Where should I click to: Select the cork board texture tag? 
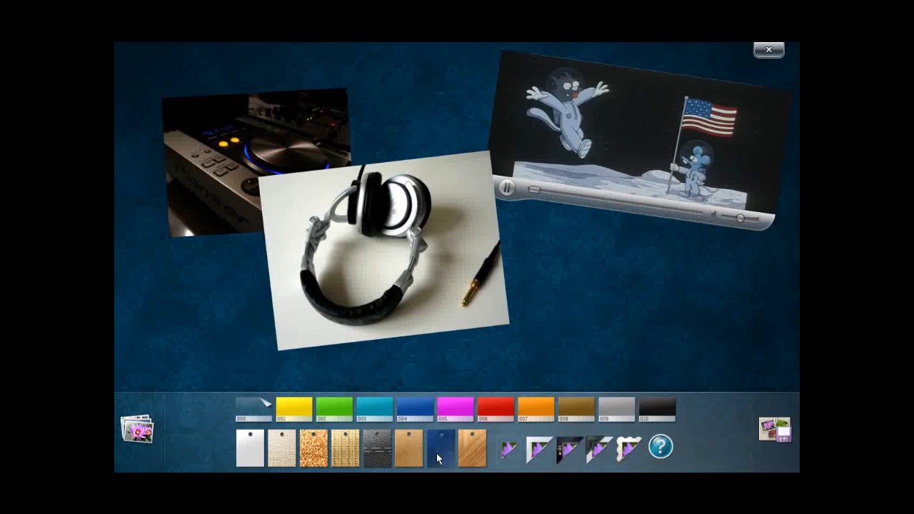(313, 448)
